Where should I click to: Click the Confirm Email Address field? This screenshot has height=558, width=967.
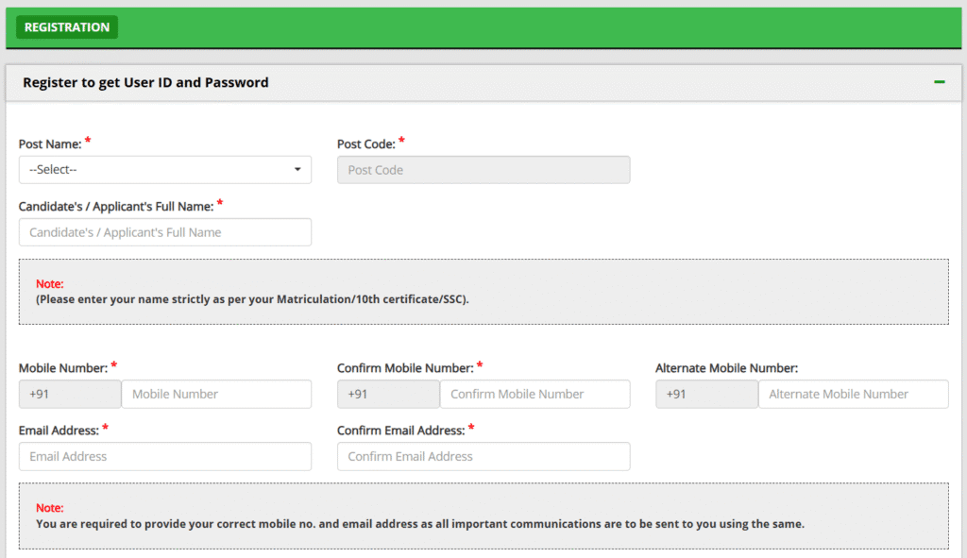[483, 456]
